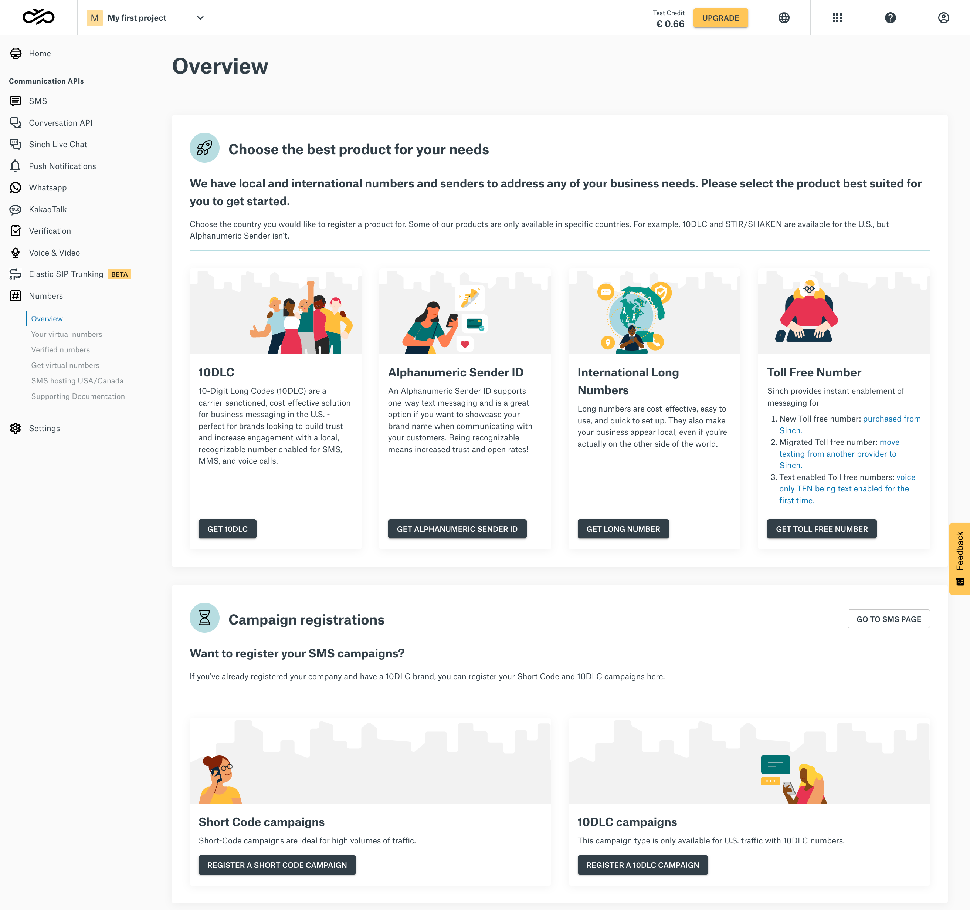Click the Help question mark icon
The image size is (970, 910).
tap(890, 17)
